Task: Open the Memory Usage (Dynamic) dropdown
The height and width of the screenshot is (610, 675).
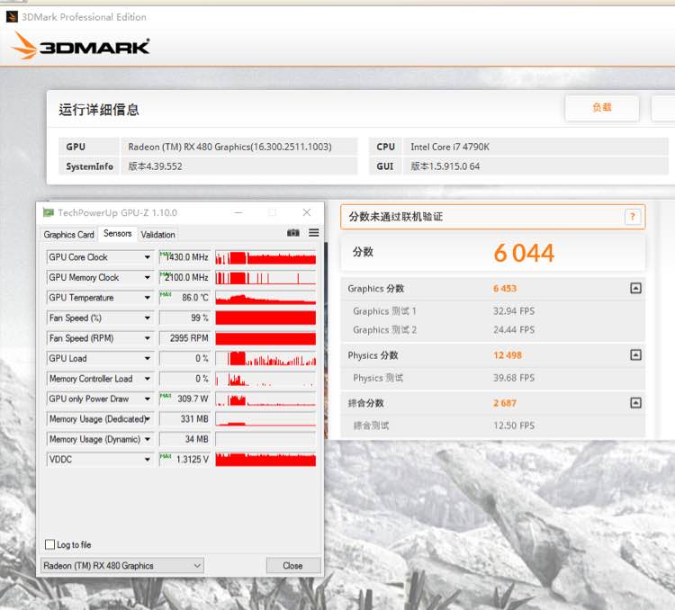Action: click(148, 439)
